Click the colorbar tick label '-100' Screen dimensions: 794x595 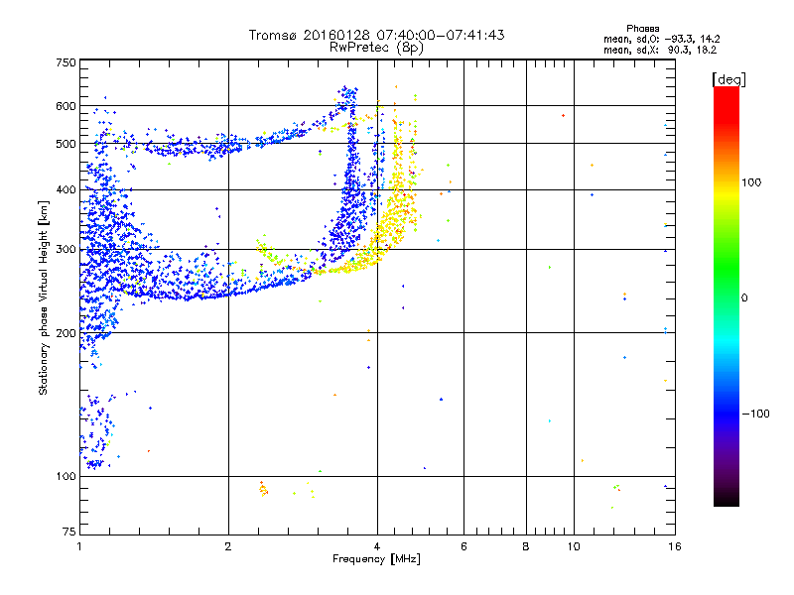tap(755, 414)
